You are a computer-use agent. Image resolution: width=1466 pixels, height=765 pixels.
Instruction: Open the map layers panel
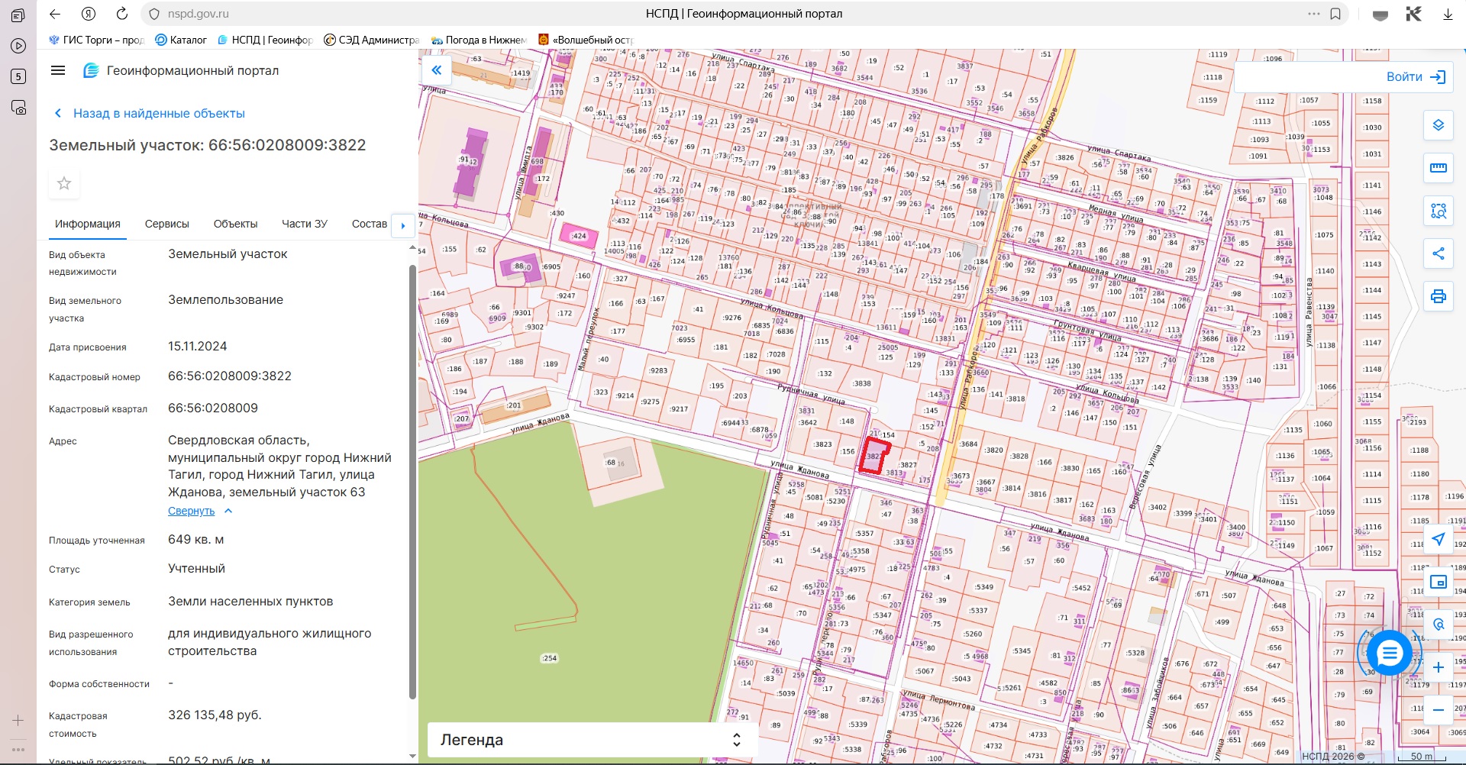[1438, 125]
